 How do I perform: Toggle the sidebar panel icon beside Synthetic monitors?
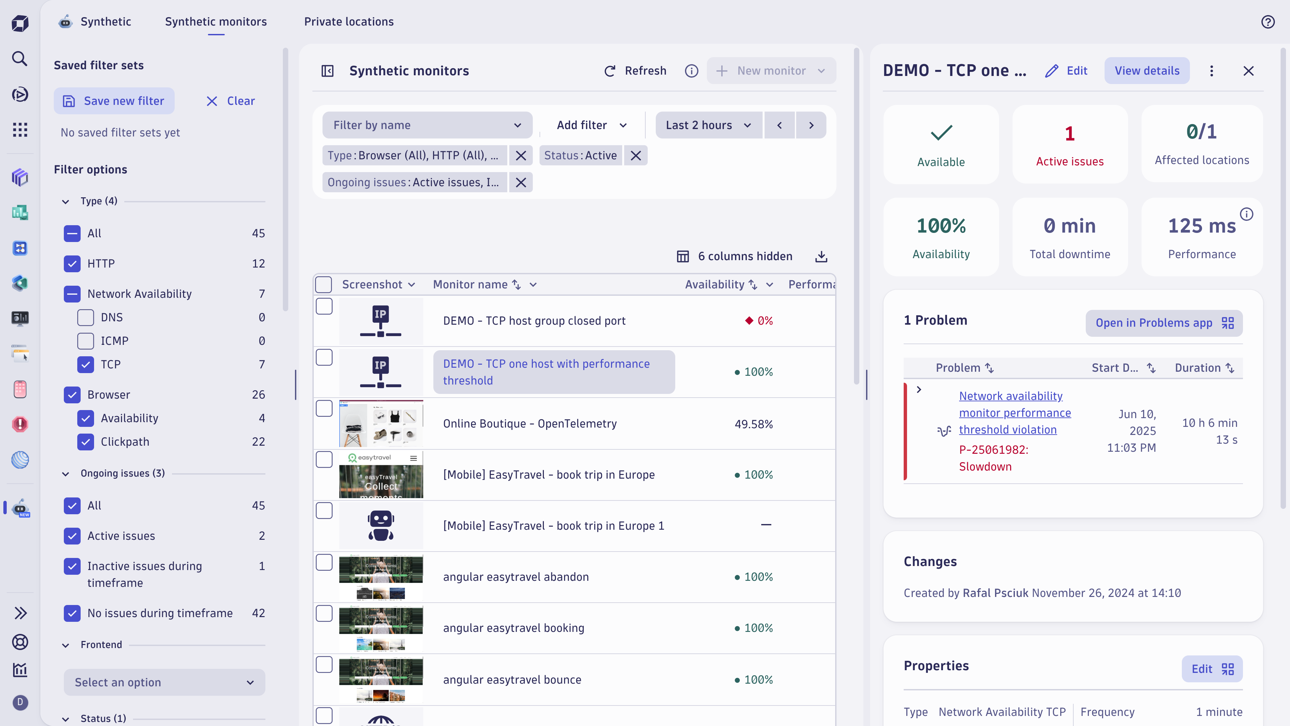click(328, 71)
